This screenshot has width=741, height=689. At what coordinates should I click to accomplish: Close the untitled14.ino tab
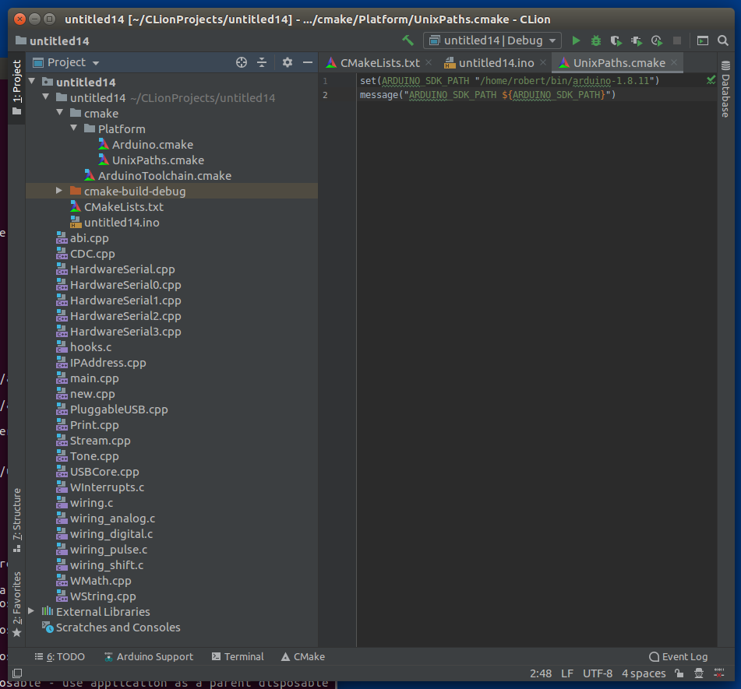tap(543, 62)
